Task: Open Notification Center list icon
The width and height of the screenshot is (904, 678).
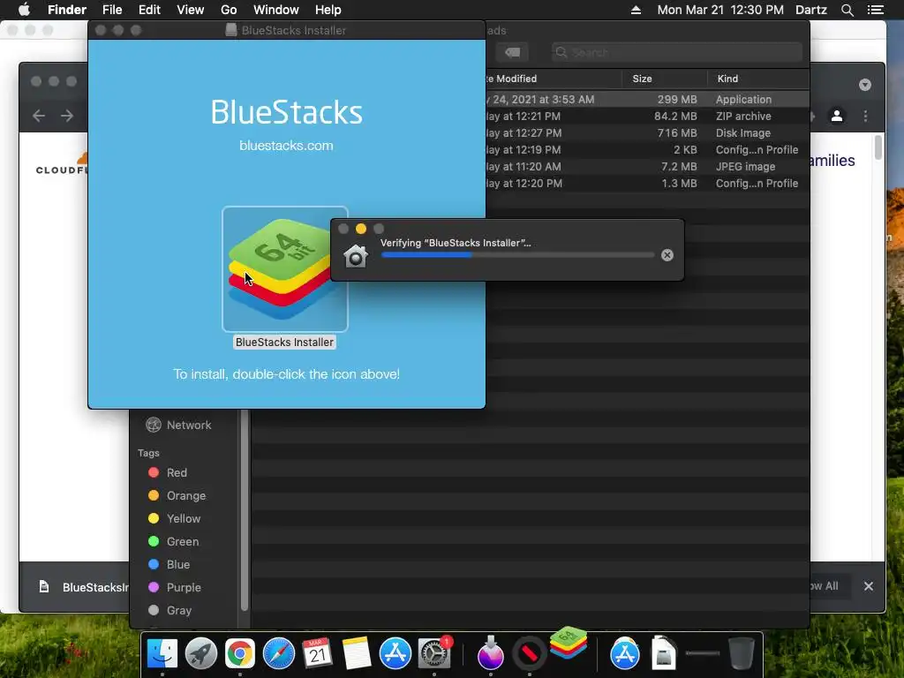Action: [875, 10]
